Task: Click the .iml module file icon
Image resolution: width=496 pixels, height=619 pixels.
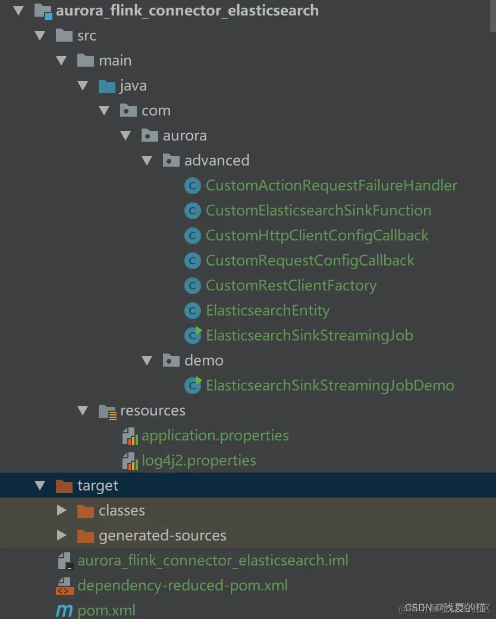Action: (65, 561)
